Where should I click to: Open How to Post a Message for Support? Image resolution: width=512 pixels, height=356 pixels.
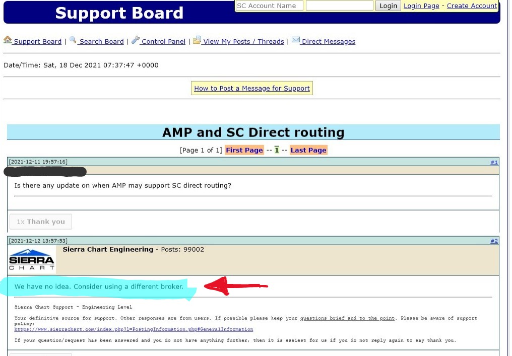(252, 88)
